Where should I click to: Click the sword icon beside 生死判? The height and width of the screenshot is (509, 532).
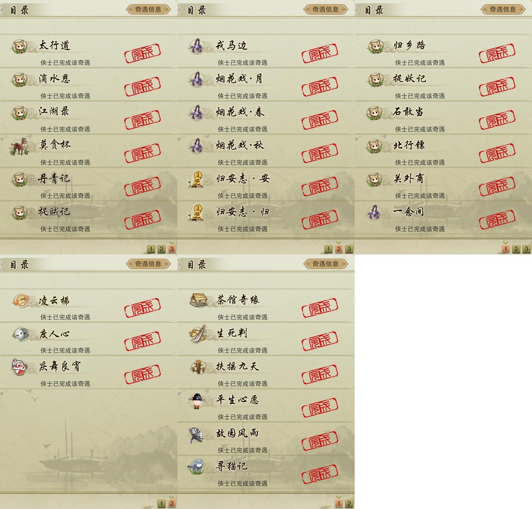[x=197, y=334]
